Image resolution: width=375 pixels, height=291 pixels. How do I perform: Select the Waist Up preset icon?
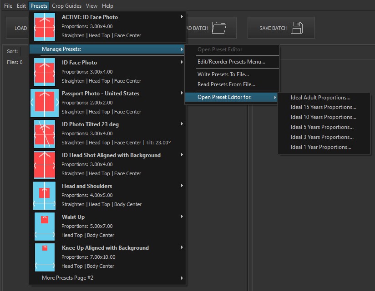point(44,226)
